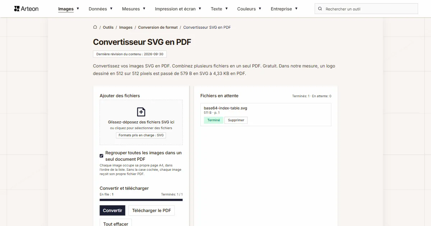Click the Fichiers en attente heading
Screen dimensions: 431x226
[x=219, y=96]
